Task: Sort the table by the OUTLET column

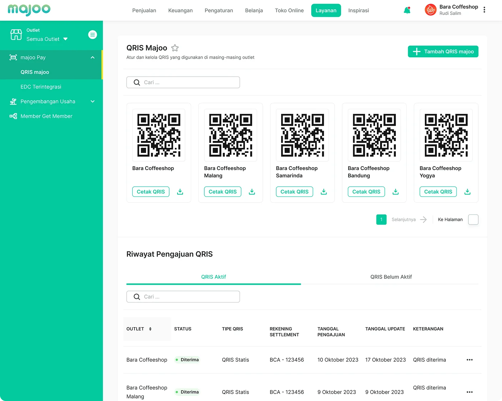Action: (150, 329)
